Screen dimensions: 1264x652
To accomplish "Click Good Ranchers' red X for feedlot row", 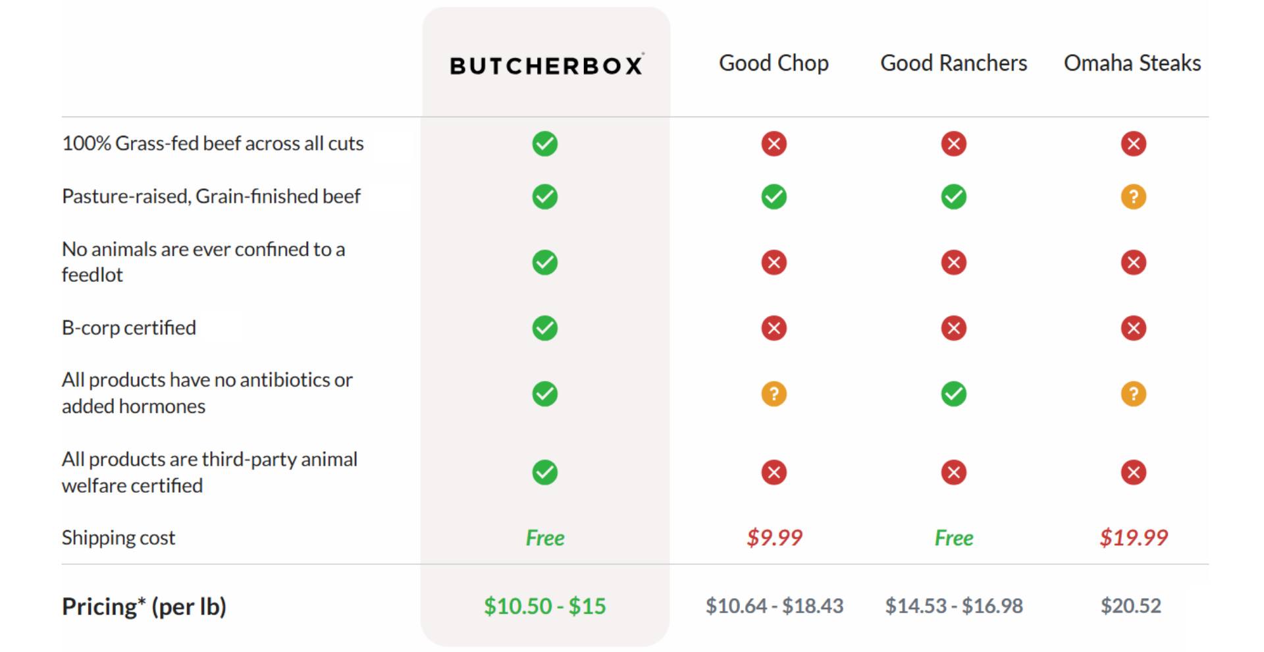I will click(x=953, y=262).
